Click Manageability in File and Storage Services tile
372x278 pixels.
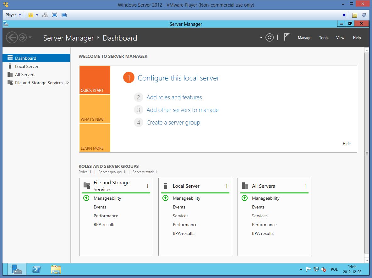(107, 198)
